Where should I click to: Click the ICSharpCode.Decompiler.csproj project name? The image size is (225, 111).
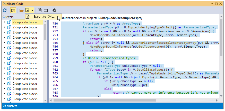[x=120, y=18]
